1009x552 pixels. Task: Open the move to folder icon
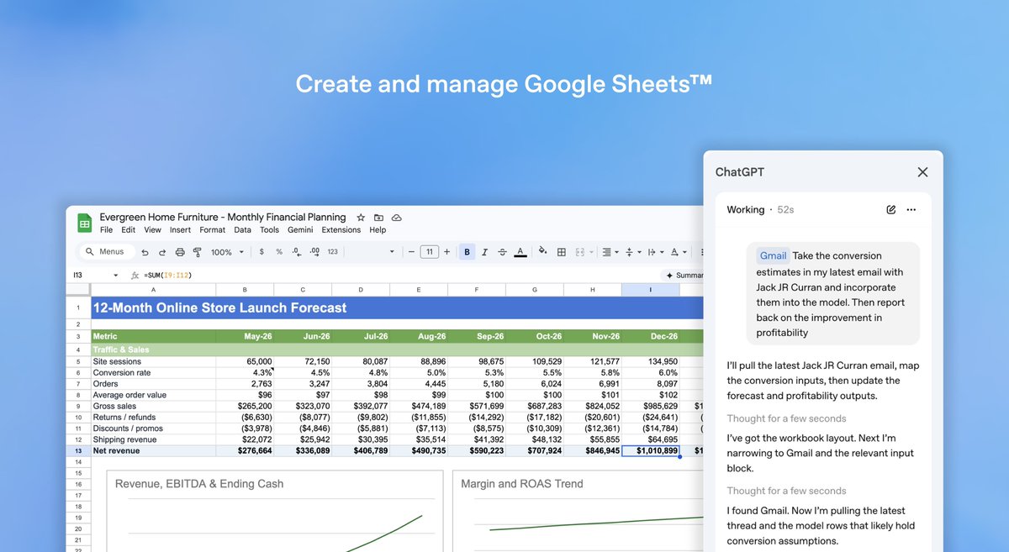[378, 217]
